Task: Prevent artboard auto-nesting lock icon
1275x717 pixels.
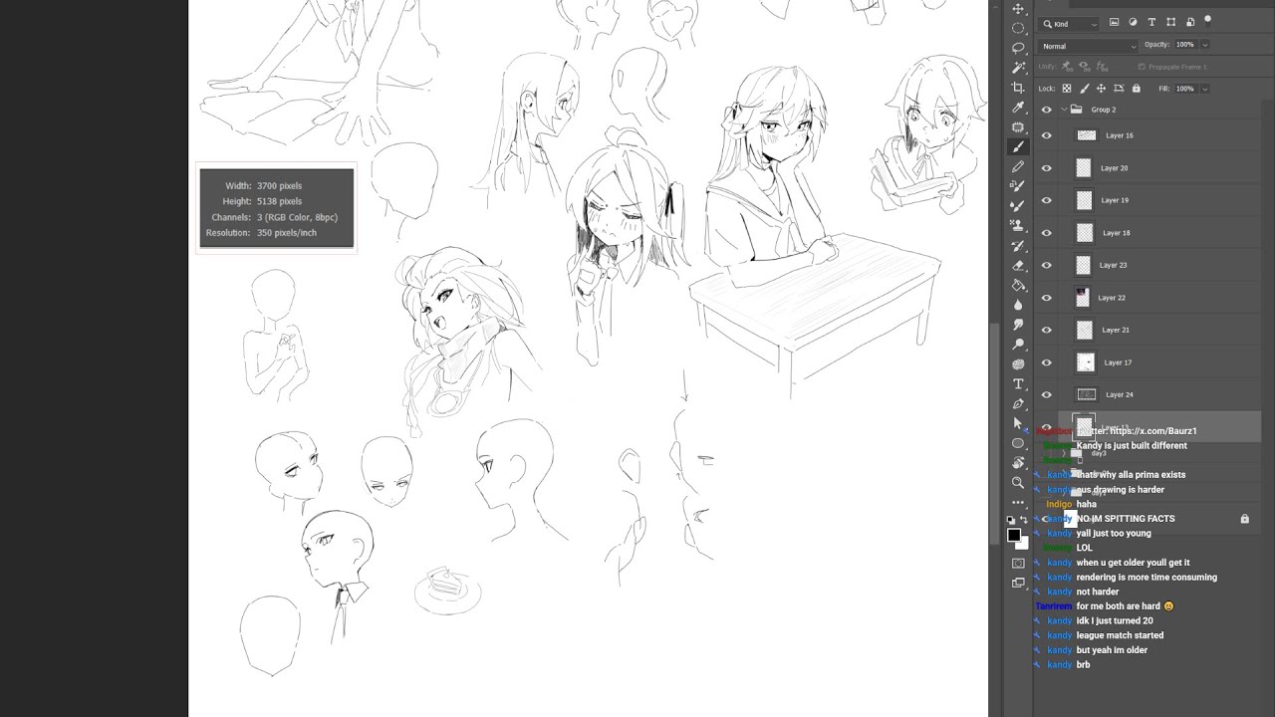Action: click(x=1118, y=89)
